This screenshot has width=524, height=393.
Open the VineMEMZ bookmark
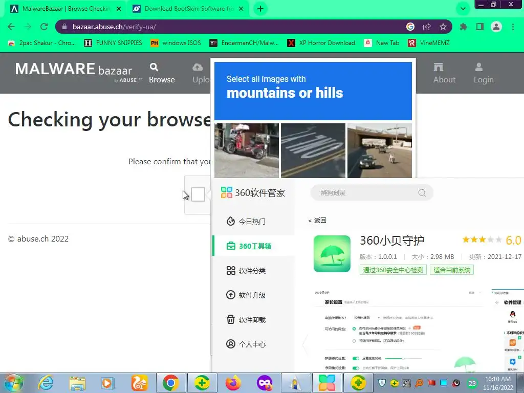click(429, 43)
